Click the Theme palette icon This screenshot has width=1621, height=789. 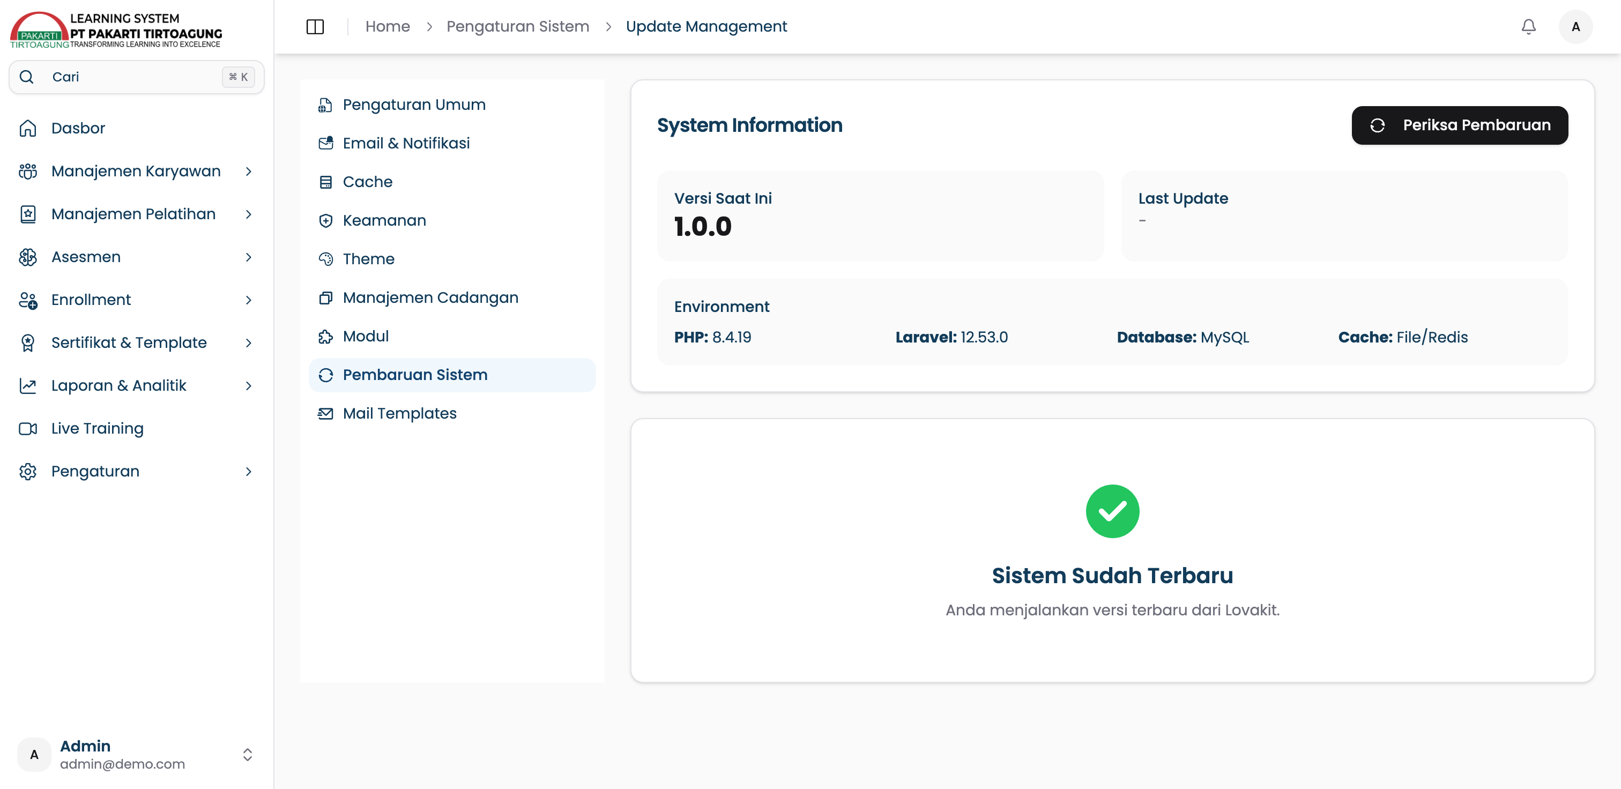pos(325,259)
